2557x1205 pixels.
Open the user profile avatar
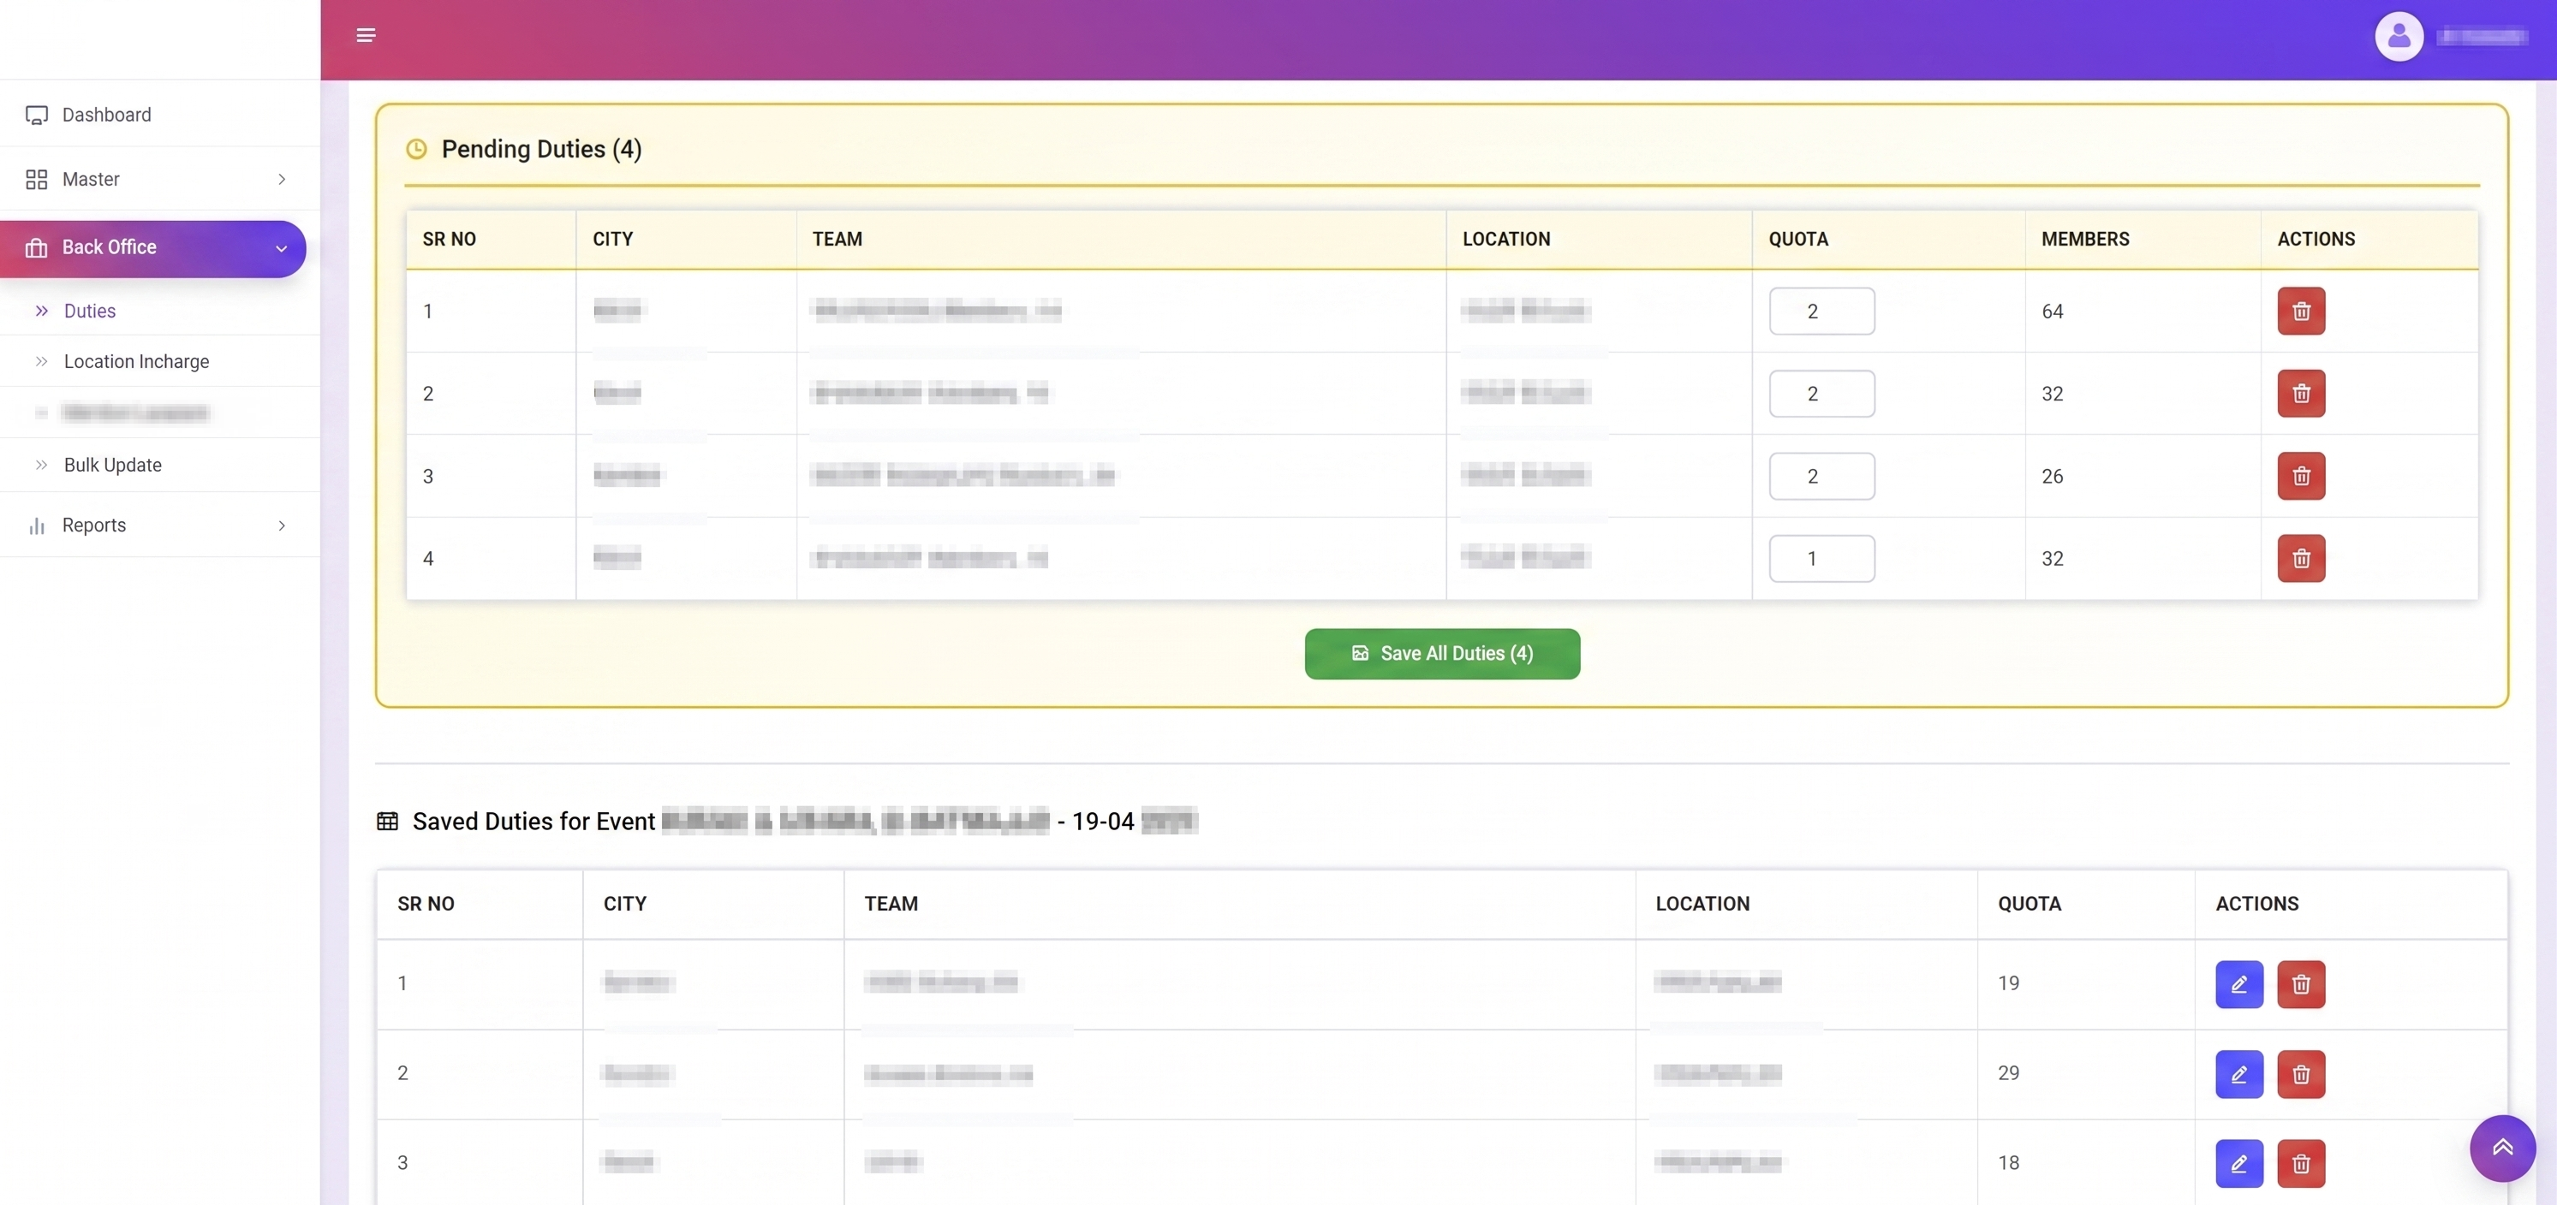[2399, 37]
